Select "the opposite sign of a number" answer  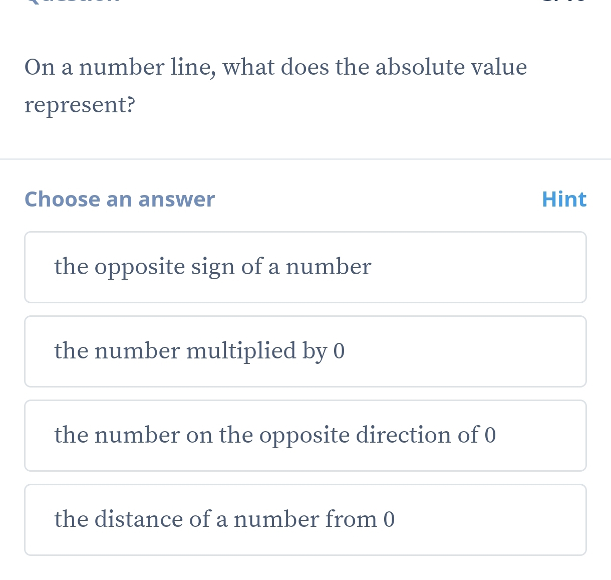click(305, 267)
